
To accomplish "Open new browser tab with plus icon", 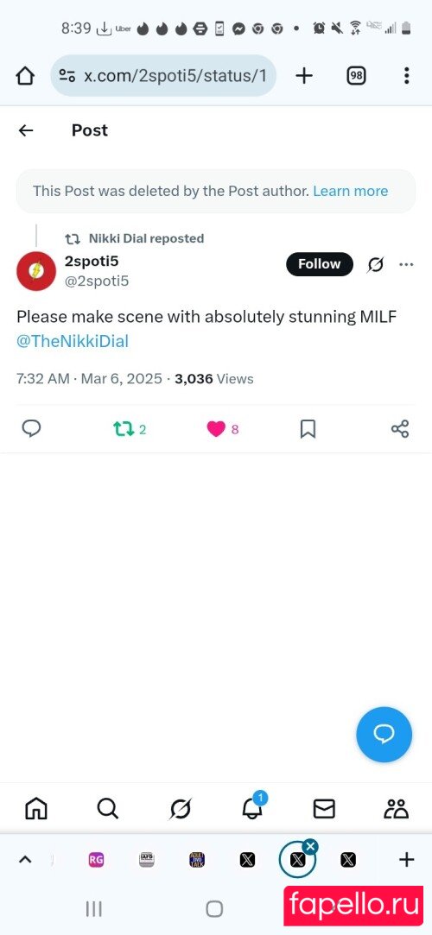I will [304, 76].
